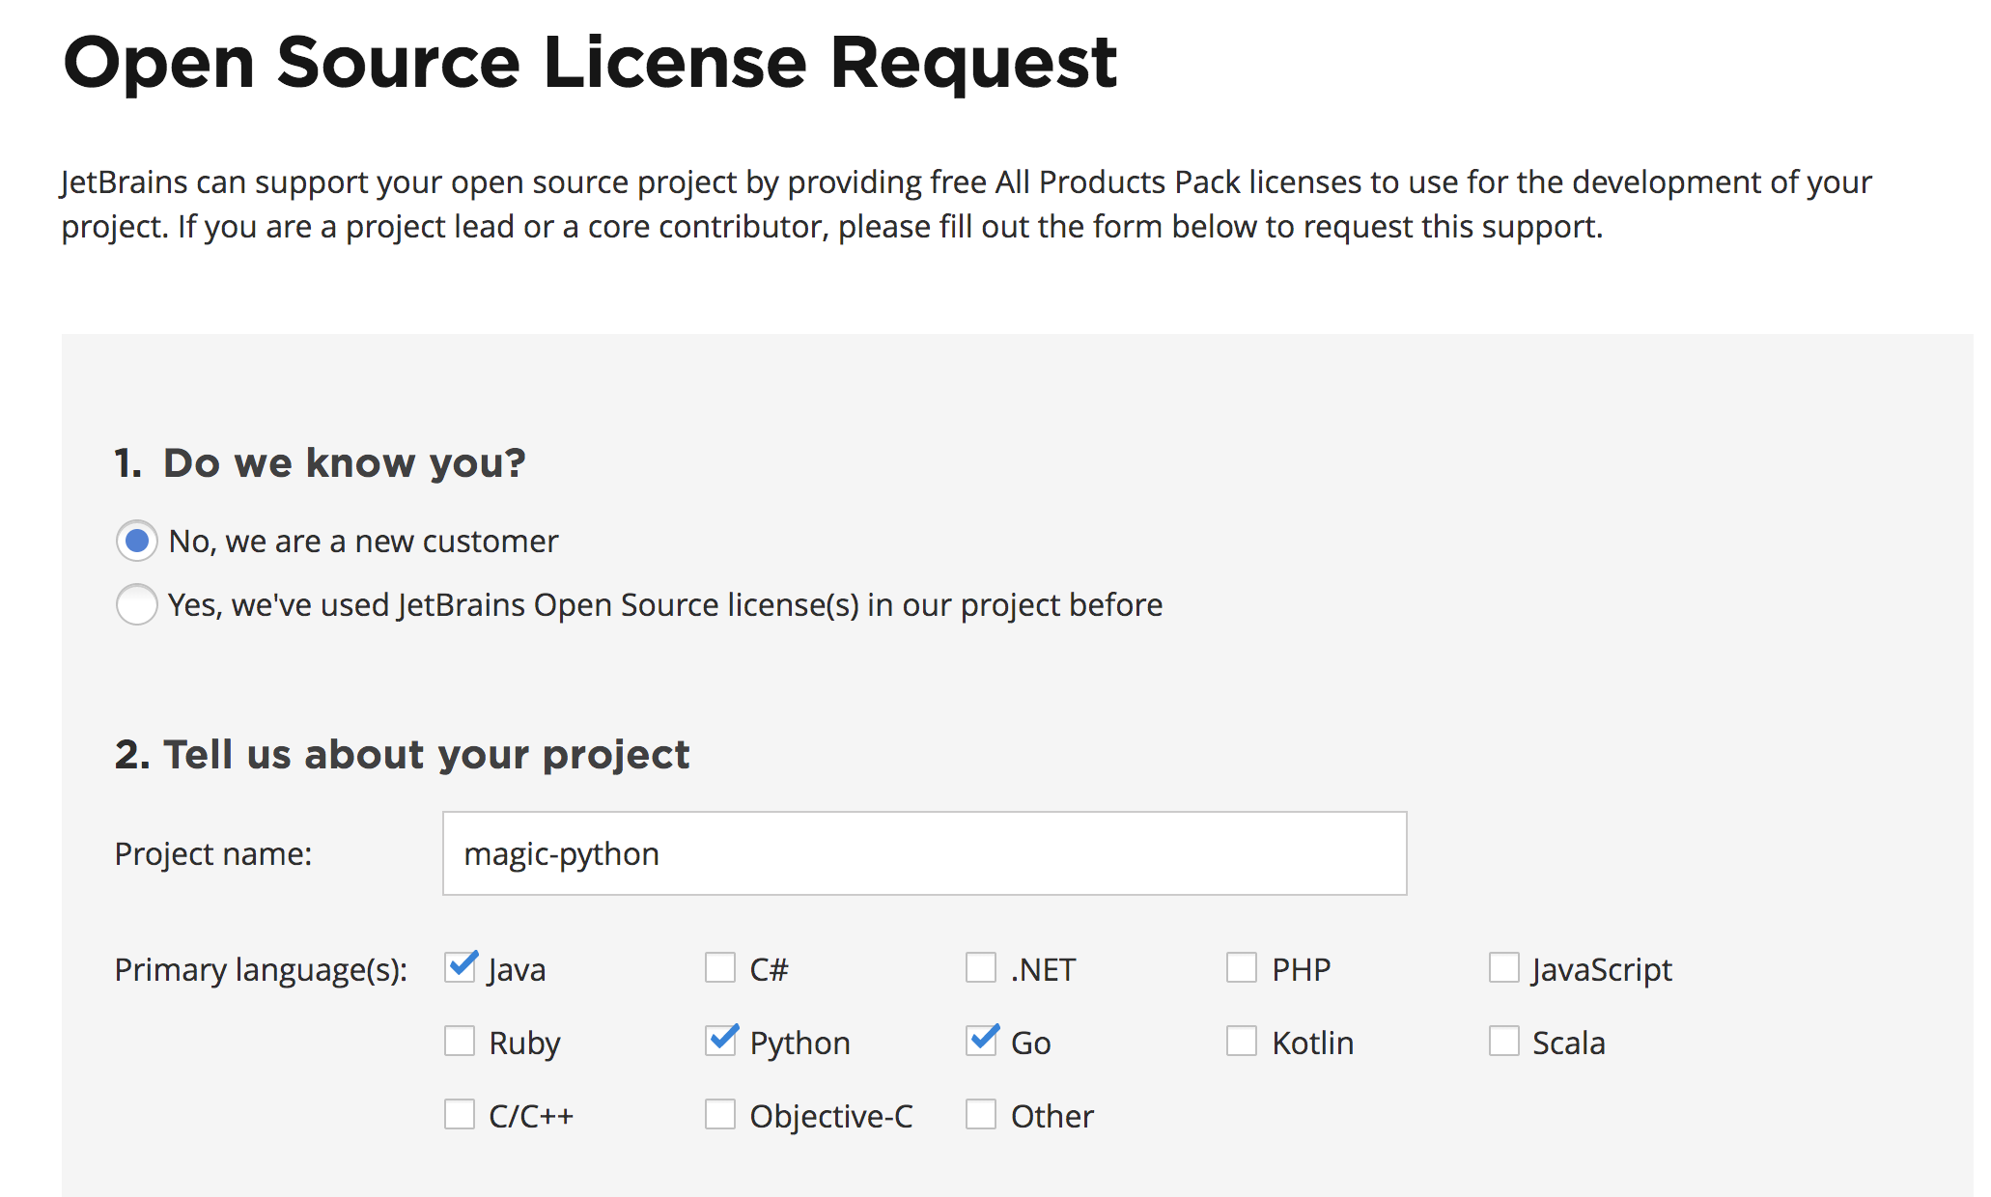Disable the Go checkbox
This screenshot has height=1197, width=1991.
(982, 1041)
